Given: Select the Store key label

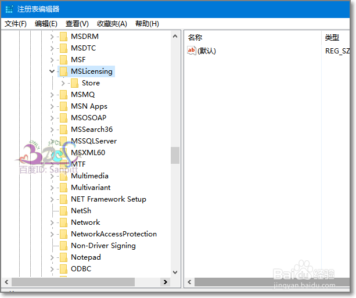Looking at the screenshot, I should click(91, 83).
